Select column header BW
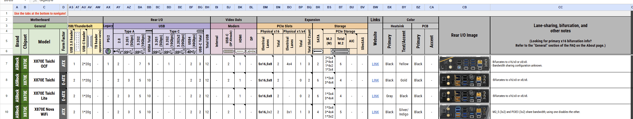Viewport: 633px width, 119px height. 375,7
